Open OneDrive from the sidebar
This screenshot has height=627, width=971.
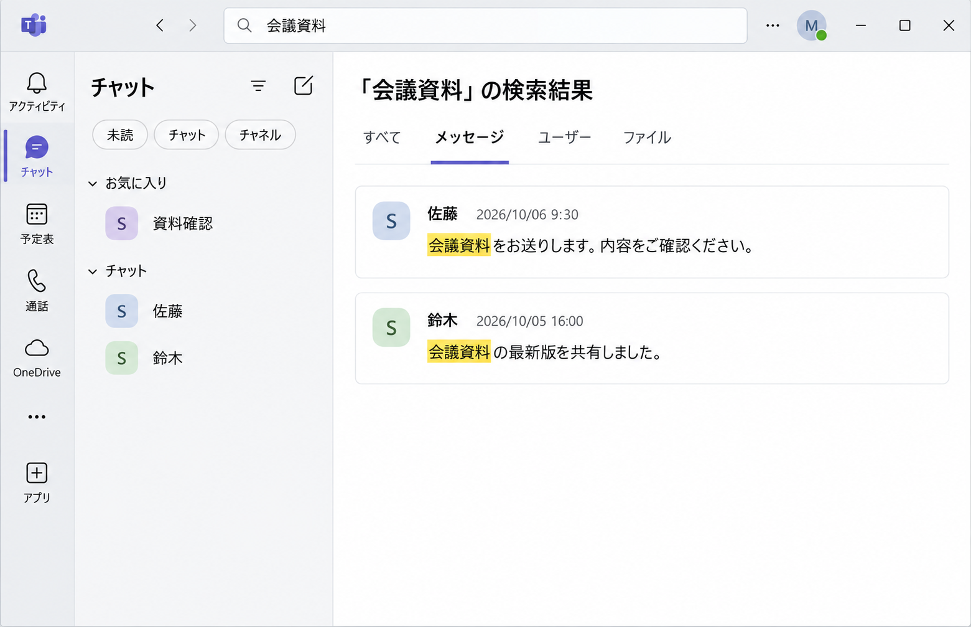point(37,358)
